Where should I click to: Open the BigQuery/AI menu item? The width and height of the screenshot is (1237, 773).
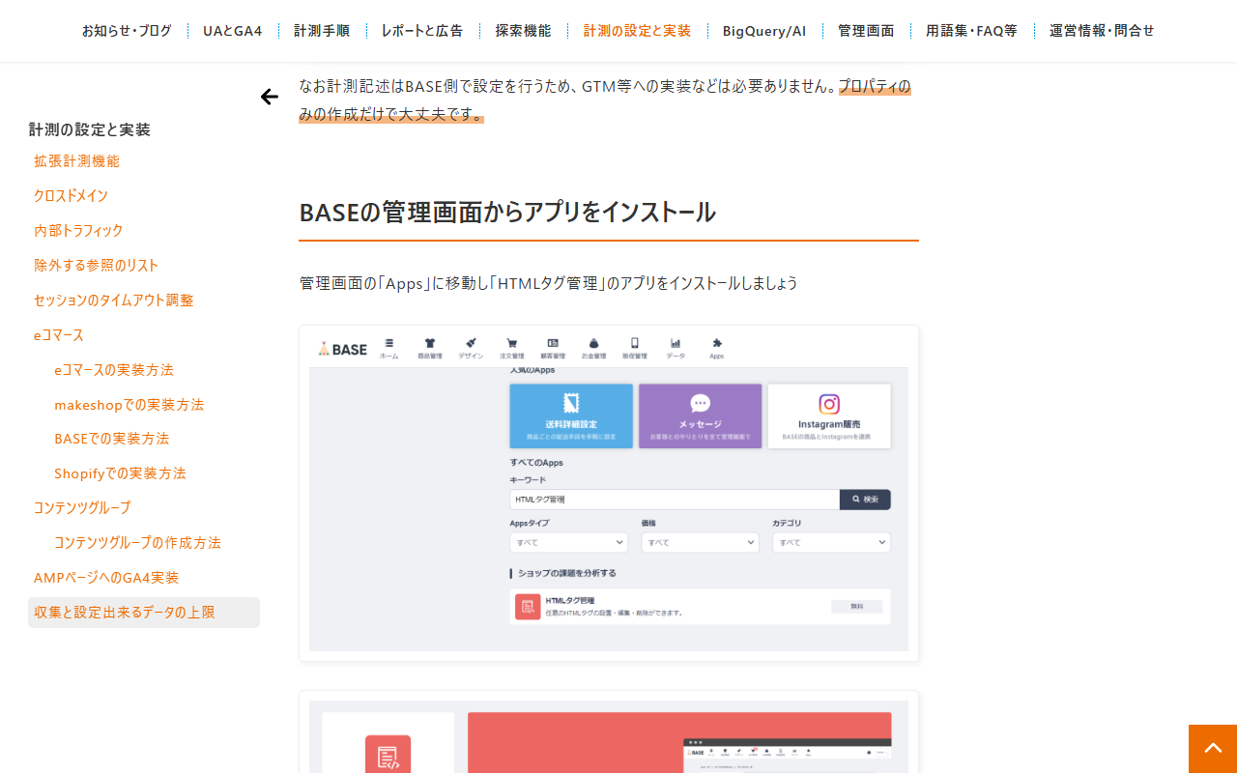point(764,31)
